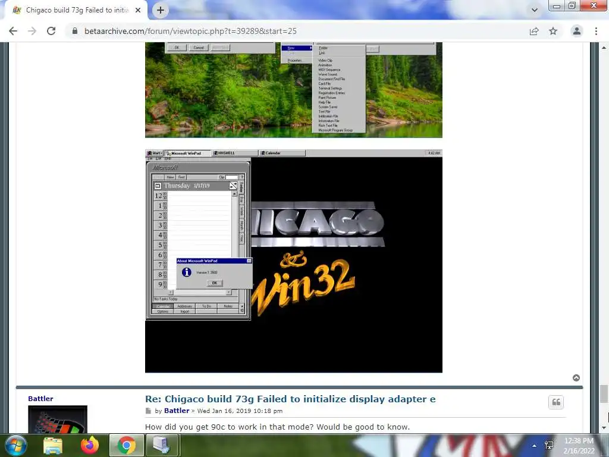Go back to the previous page
This screenshot has height=457, width=609.
(13, 31)
